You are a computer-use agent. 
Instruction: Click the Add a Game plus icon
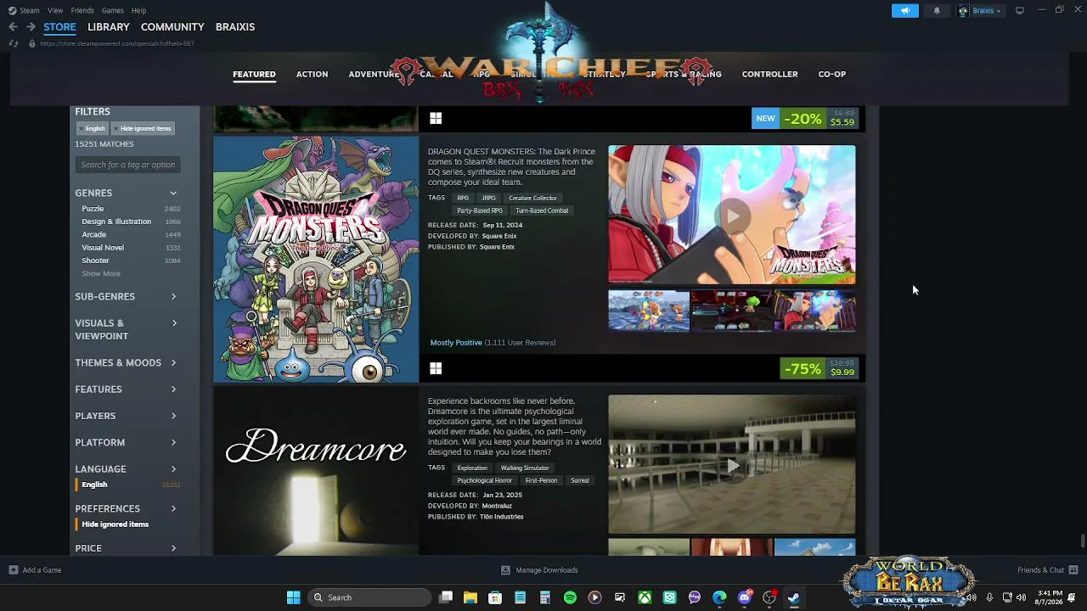[x=13, y=570]
